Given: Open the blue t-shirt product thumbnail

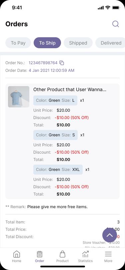Looking at the screenshot, I should coord(19,97).
